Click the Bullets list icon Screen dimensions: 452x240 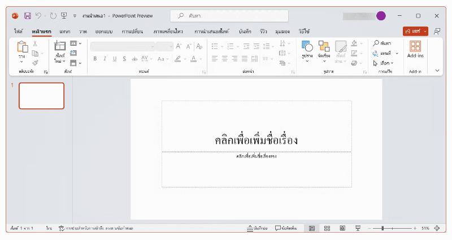click(x=215, y=46)
